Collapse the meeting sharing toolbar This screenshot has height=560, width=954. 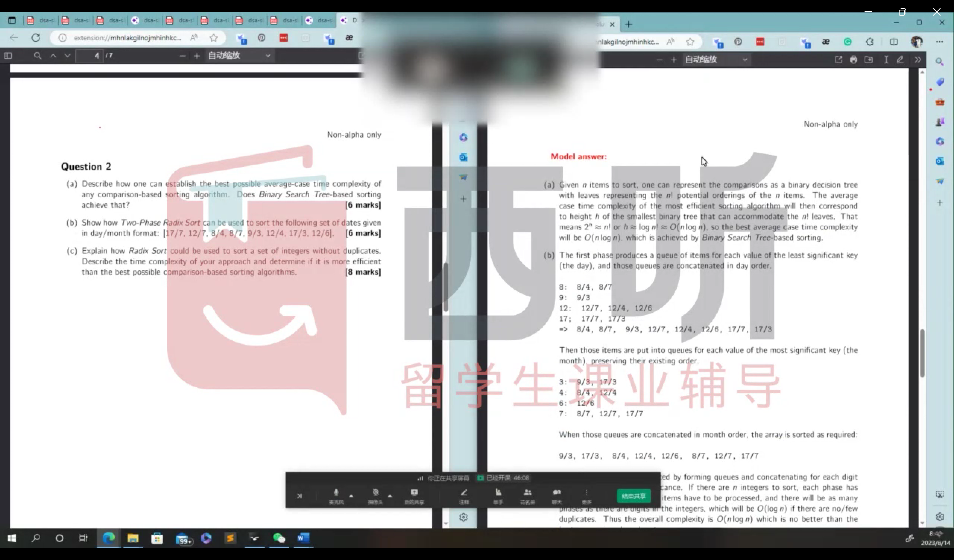pos(300,496)
